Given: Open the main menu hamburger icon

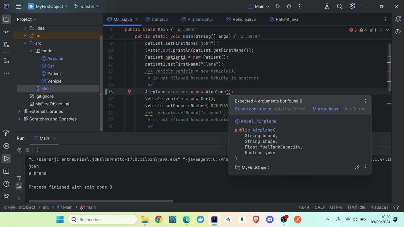Looking at the screenshot, I should tap(19, 6).
